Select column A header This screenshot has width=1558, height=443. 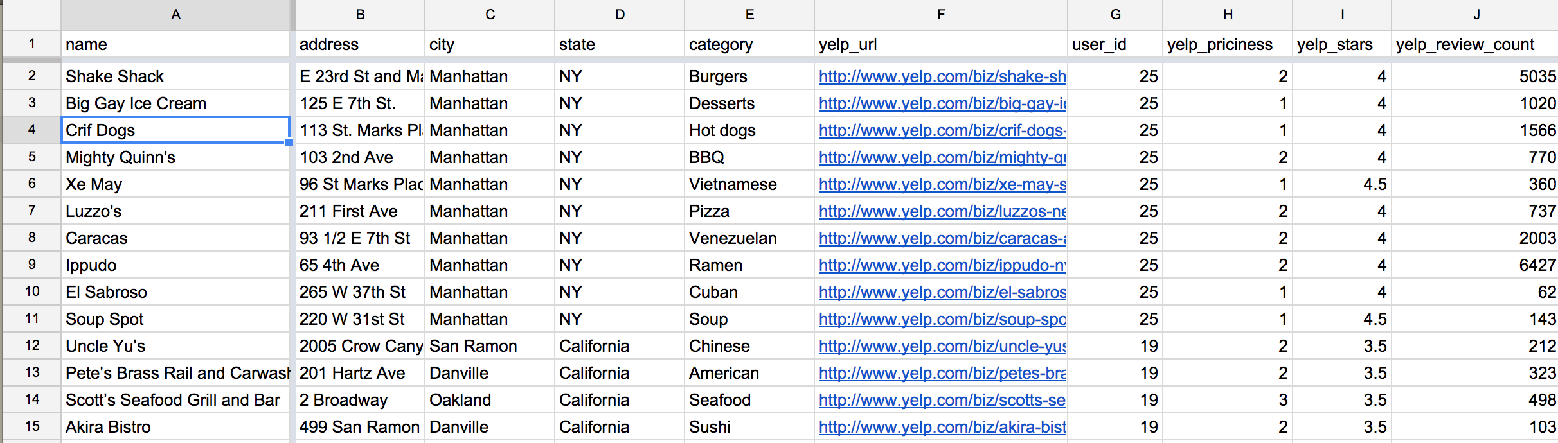coord(176,15)
